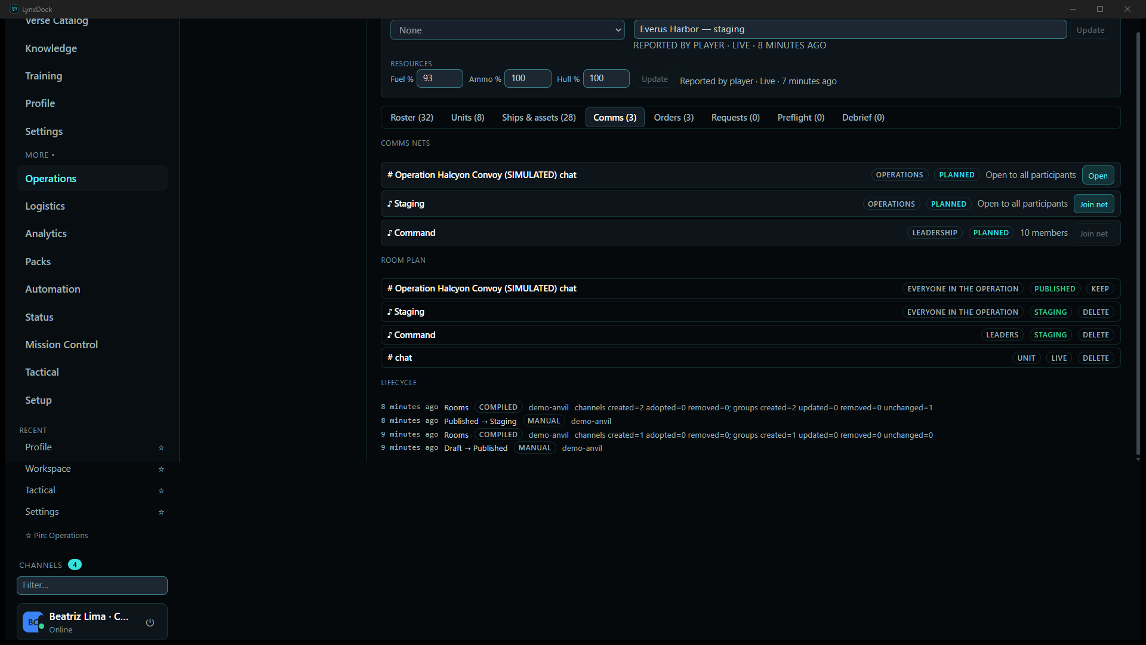
Task: Click the channels Filter input
Action: (92, 585)
